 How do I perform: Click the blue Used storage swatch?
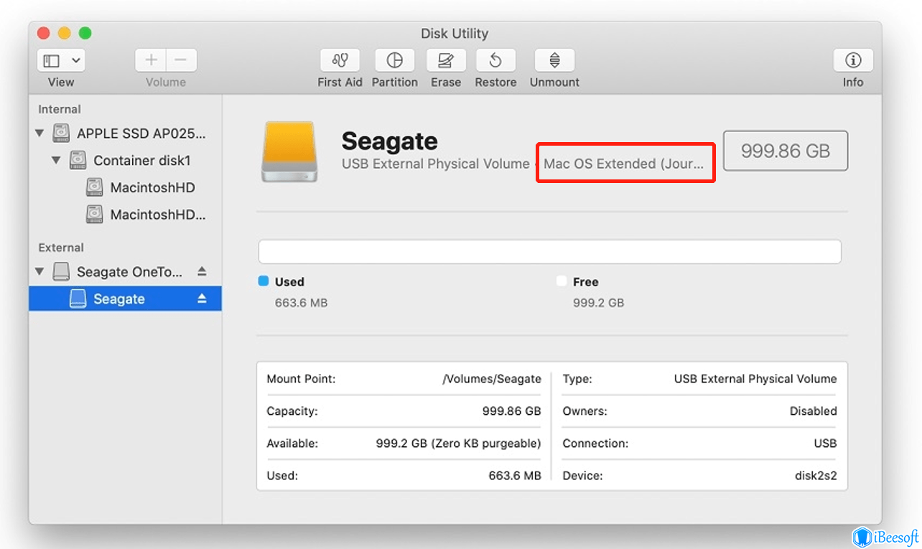coord(263,281)
